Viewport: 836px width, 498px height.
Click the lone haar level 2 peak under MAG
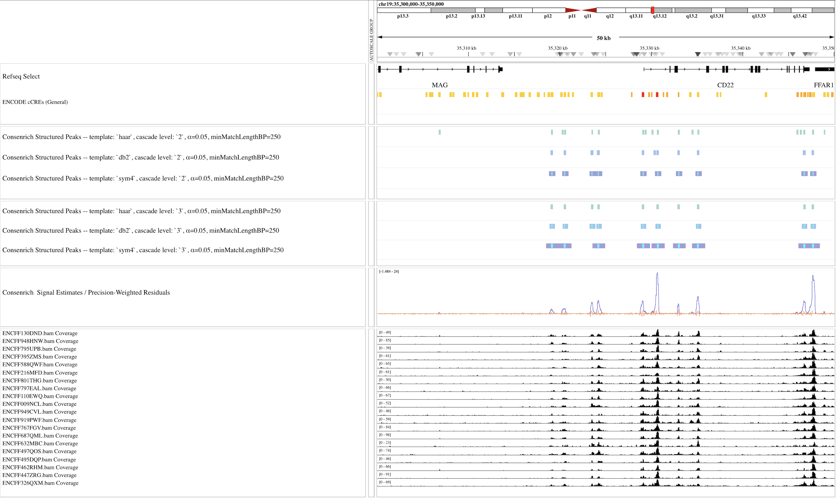tap(440, 132)
